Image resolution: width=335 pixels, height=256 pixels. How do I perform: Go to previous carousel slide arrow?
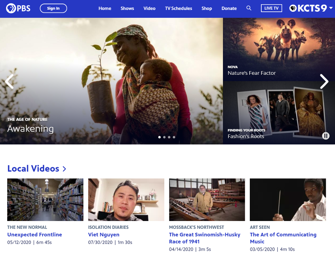point(9,82)
